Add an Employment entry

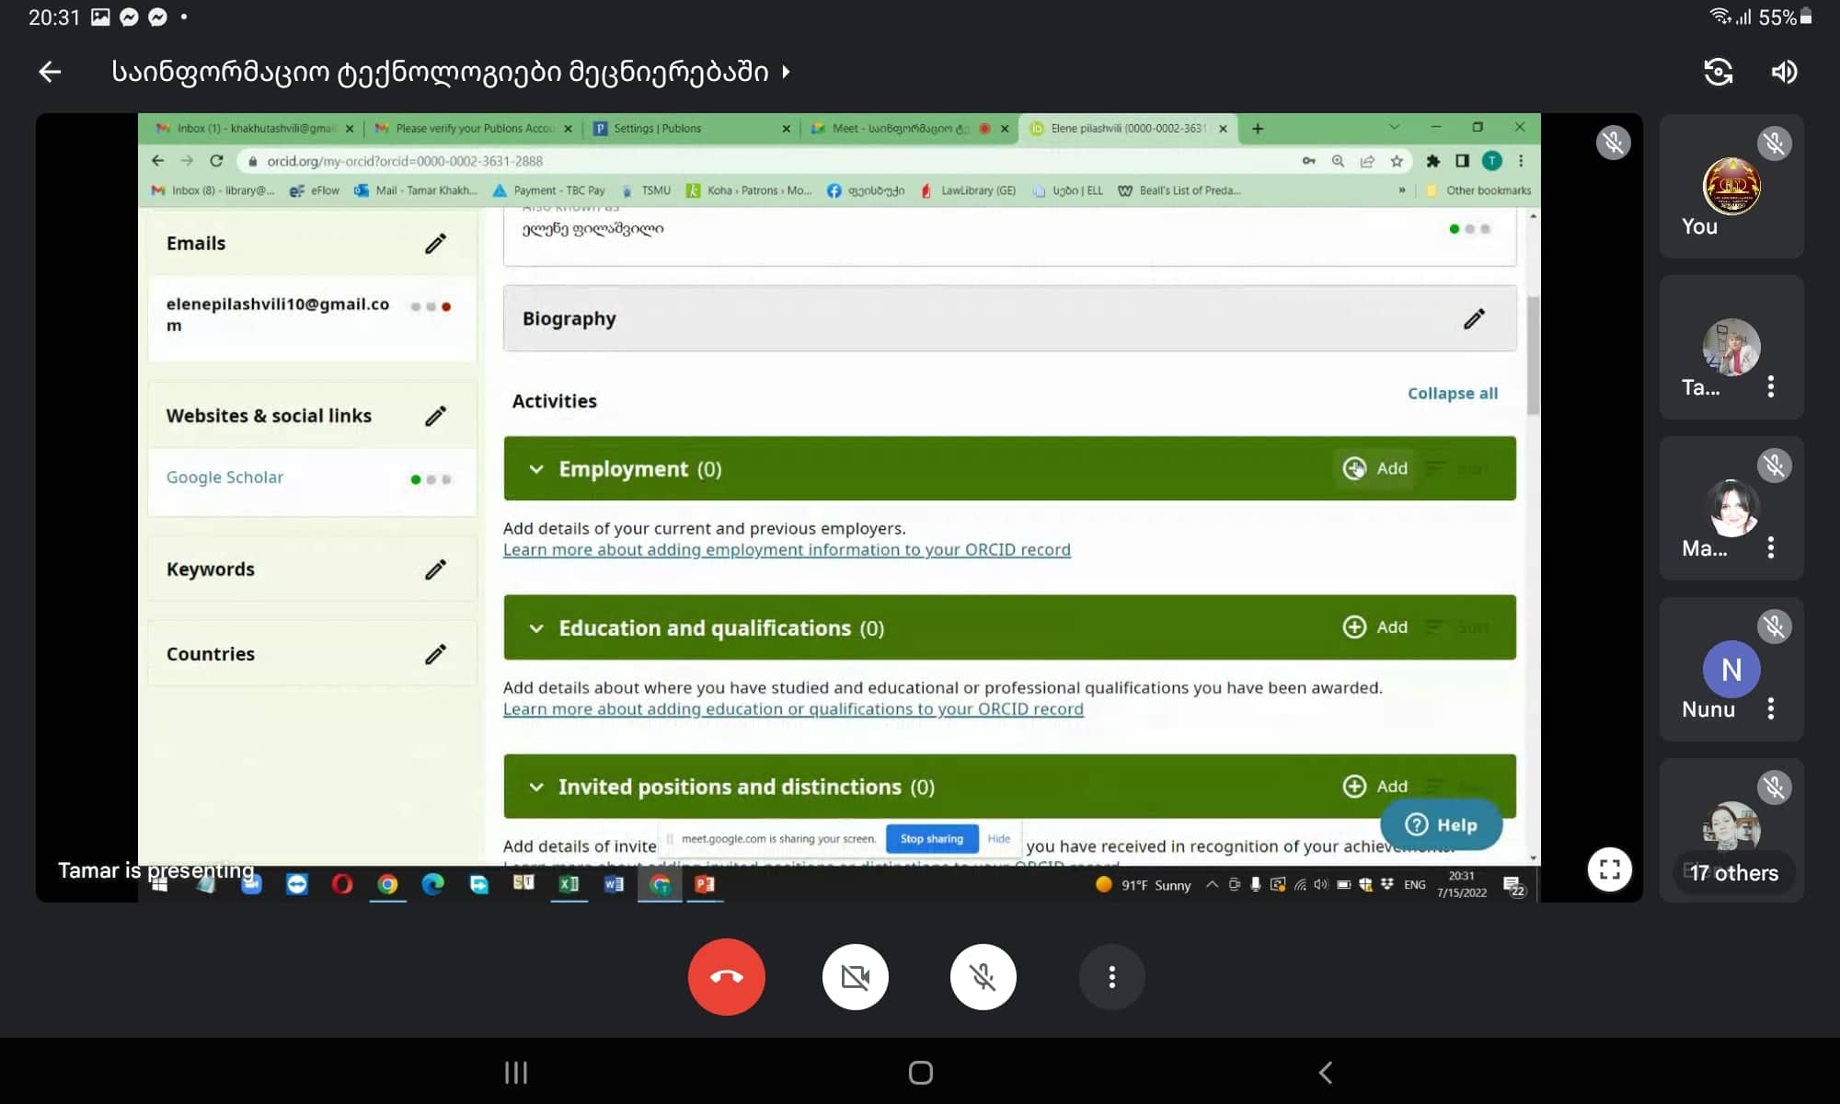[x=1375, y=468]
